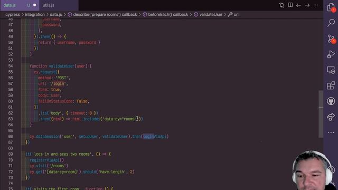Open the Remote Explorer view

coord(331,70)
